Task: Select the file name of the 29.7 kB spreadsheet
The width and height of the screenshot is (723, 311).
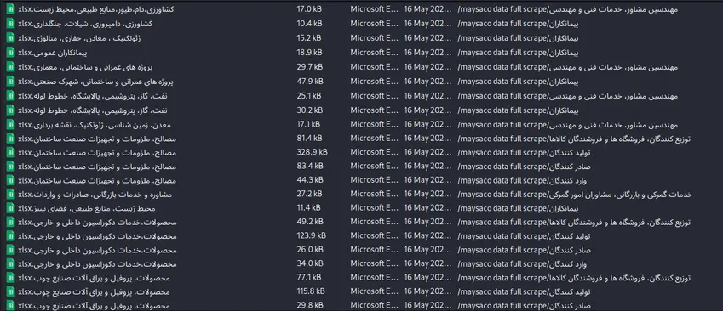Action: click(85, 67)
